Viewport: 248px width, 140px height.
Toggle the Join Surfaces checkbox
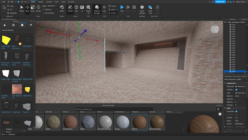pyautogui.click(x=43, y=13)
